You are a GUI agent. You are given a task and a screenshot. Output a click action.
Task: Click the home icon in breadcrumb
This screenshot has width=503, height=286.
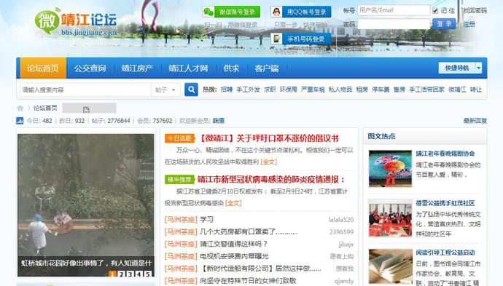point(20,108)
